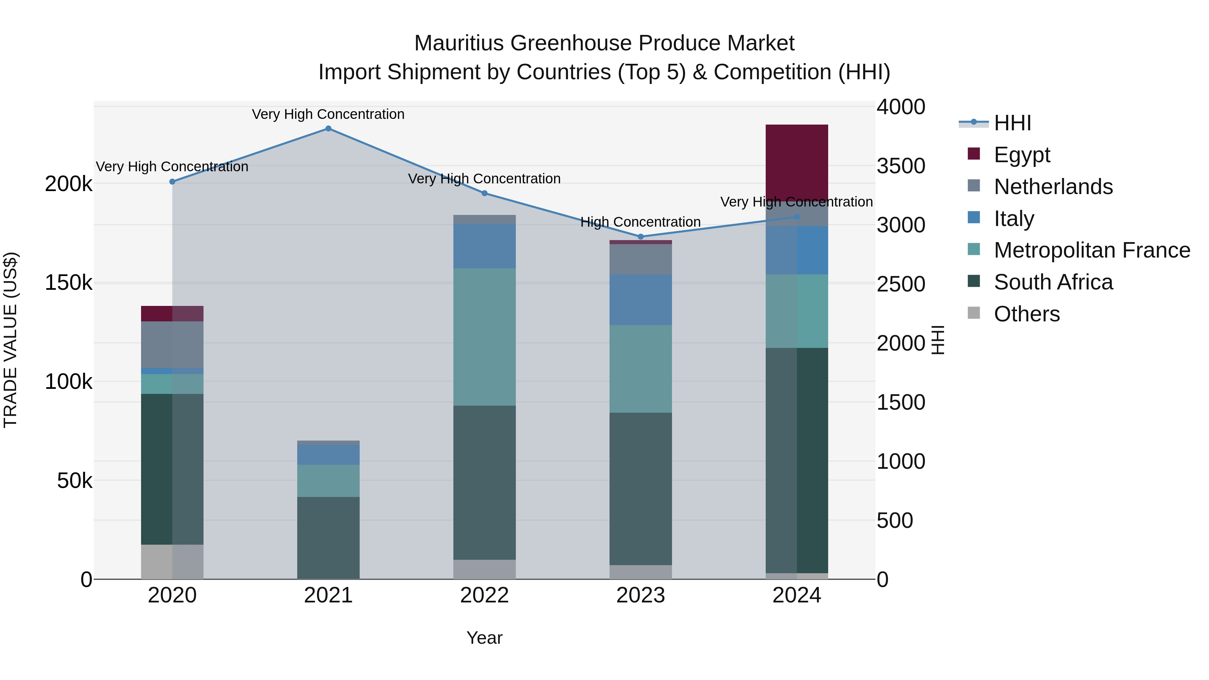Click the HHI line marker for 2020
Screen dimensions: 1209x680
172,182
